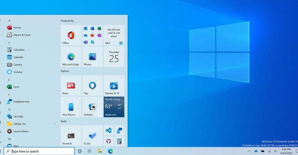This screenshot has height=155, width=298.
Task: Open the Terminal tile in Build group
Action: pos(71,136)
